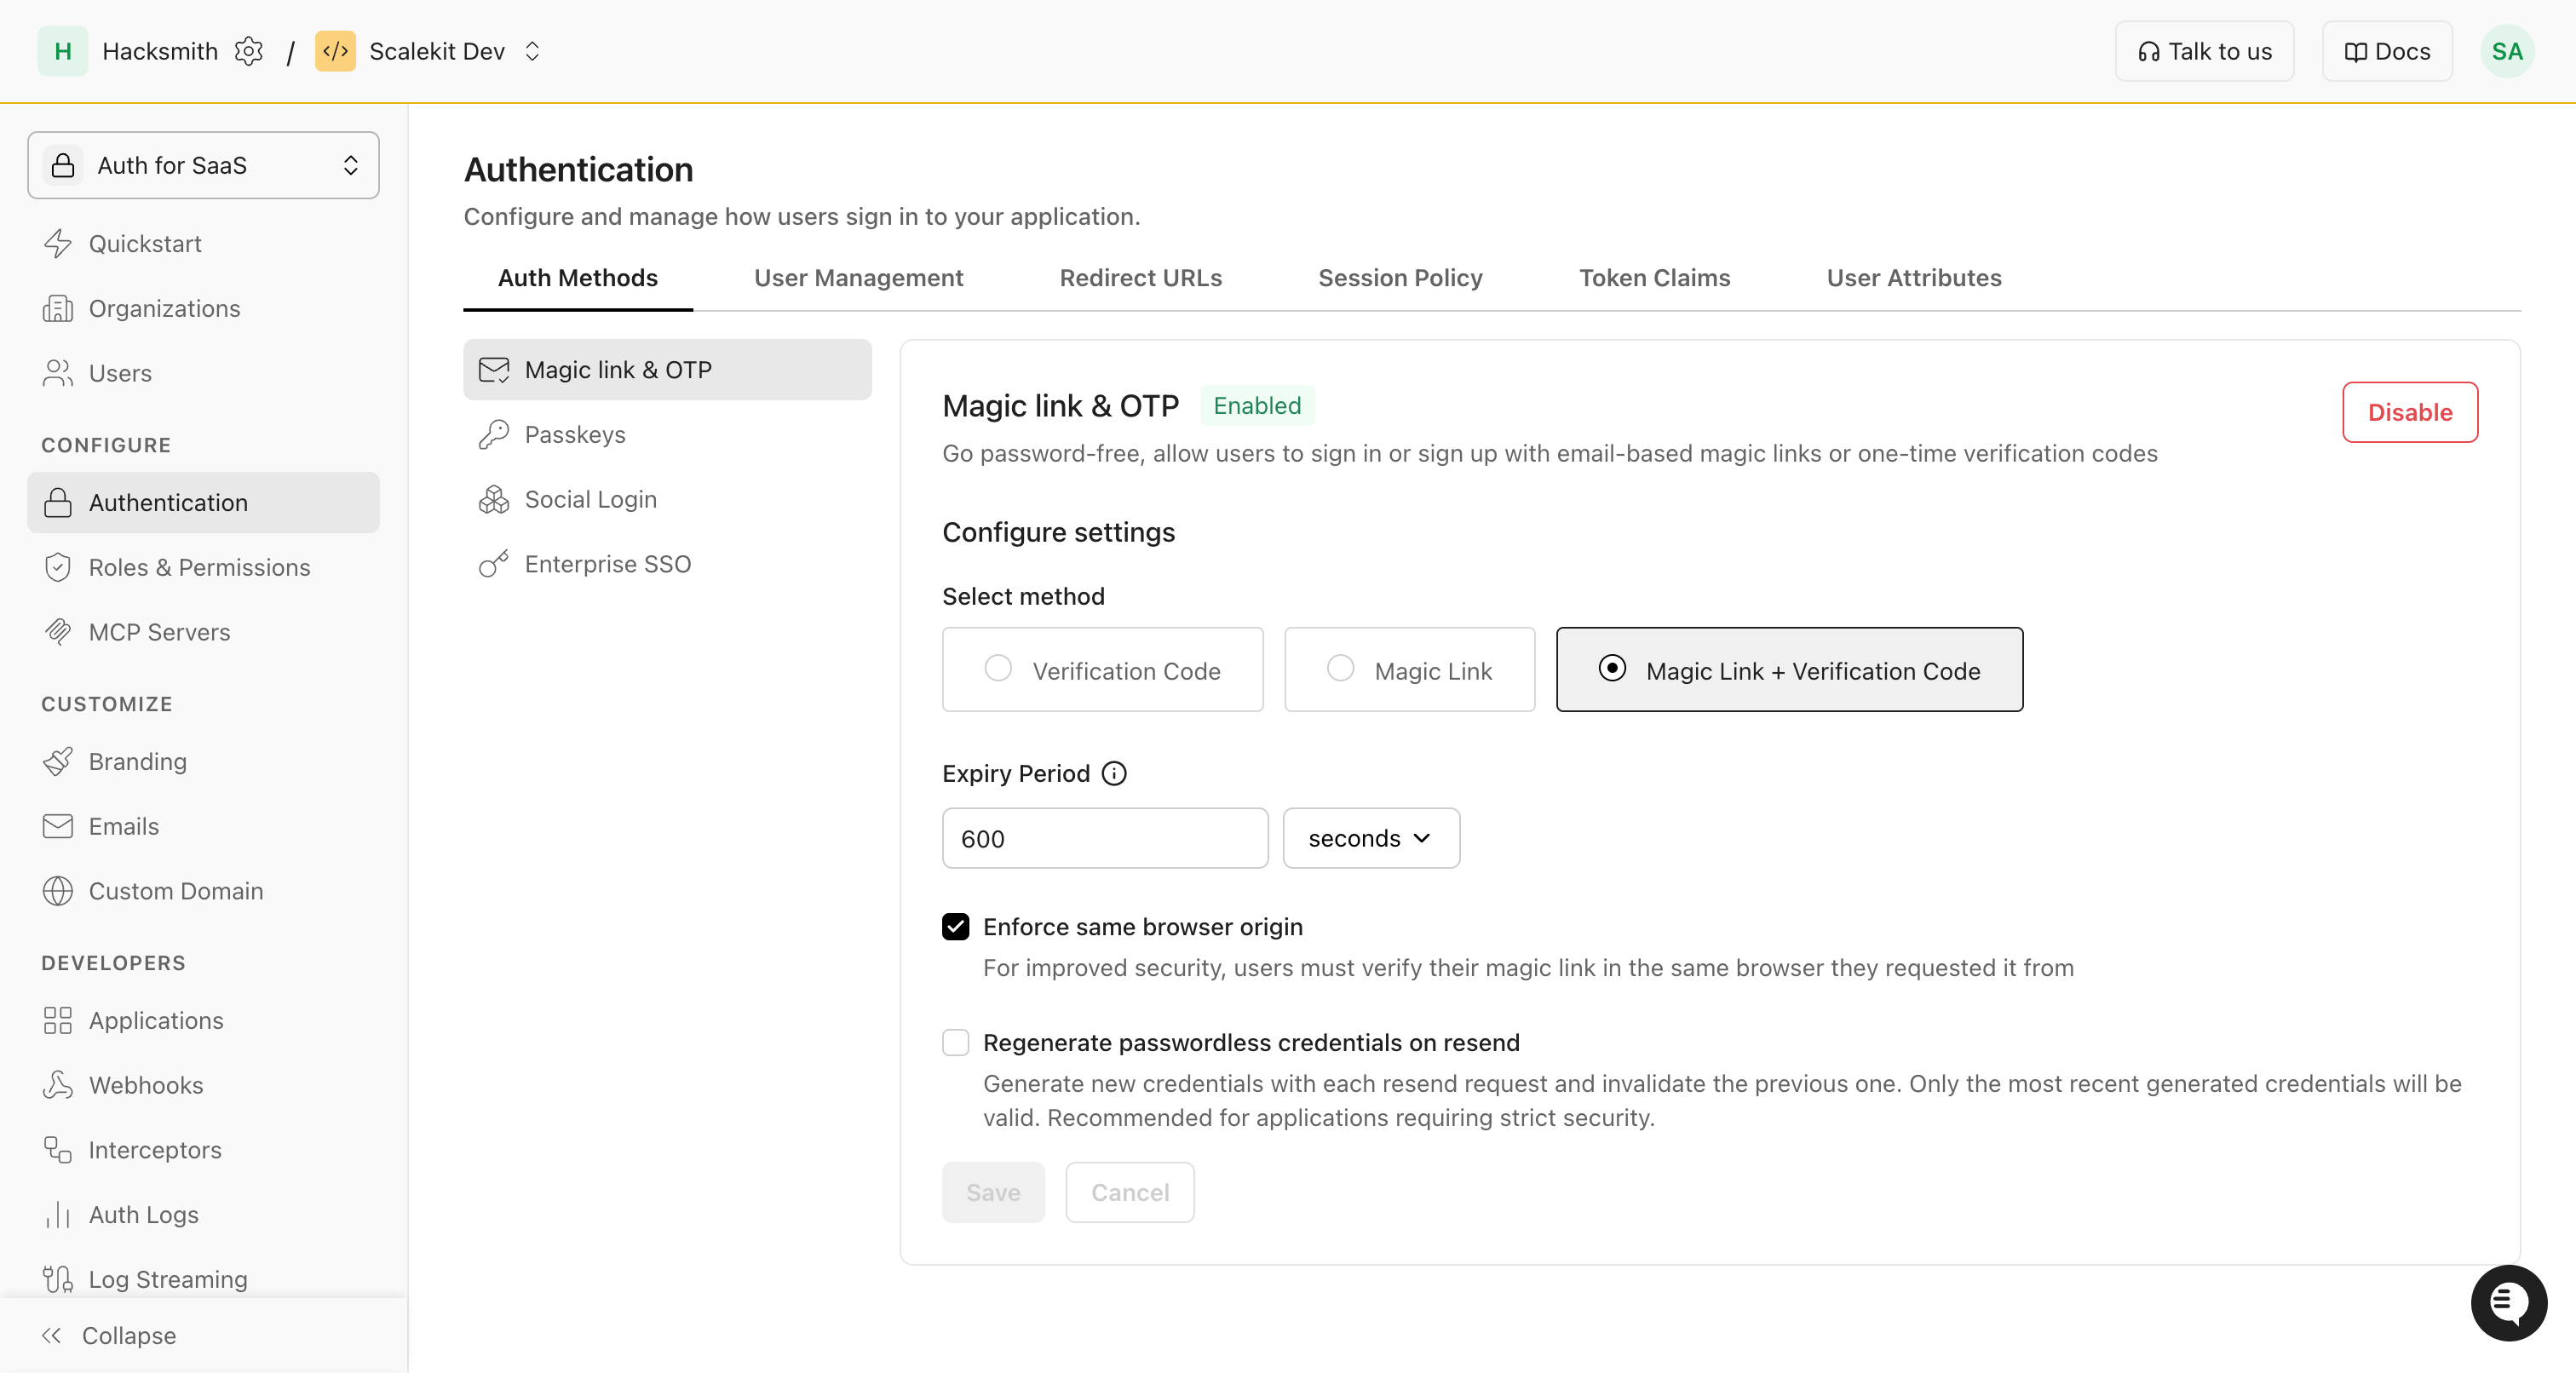Click the Select method label

(1023, 596)
